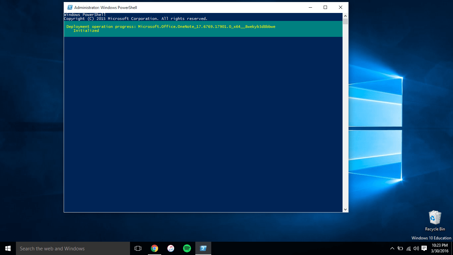This screenshot has width=453, height=255.
Task: Focus the 'Search the web and Windows' box
Action: (x=73, y=248)
